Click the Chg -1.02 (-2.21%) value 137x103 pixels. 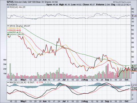[x=120, y=5]
